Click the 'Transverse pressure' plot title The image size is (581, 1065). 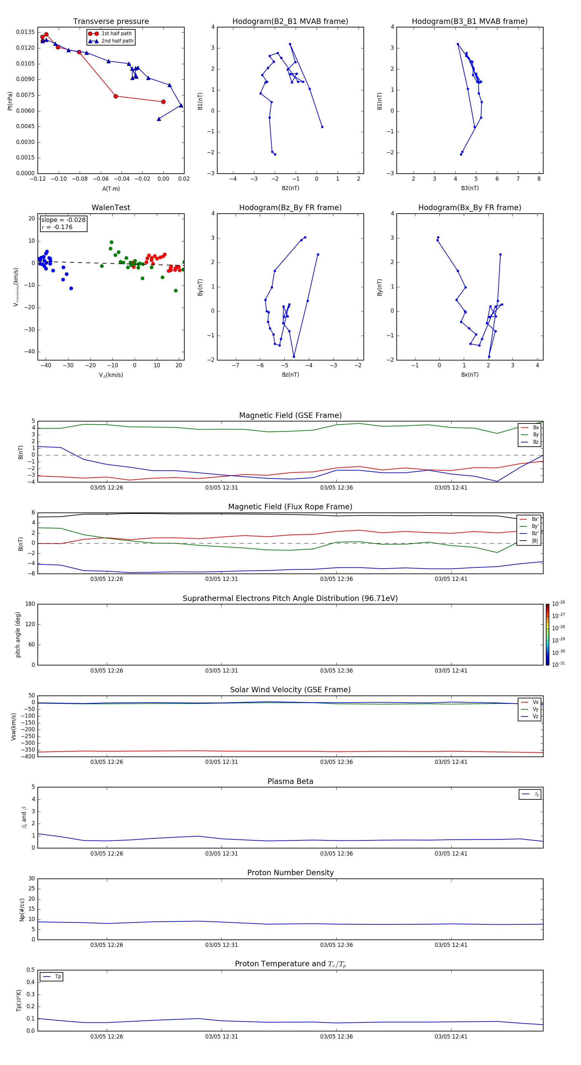[111, 22]
